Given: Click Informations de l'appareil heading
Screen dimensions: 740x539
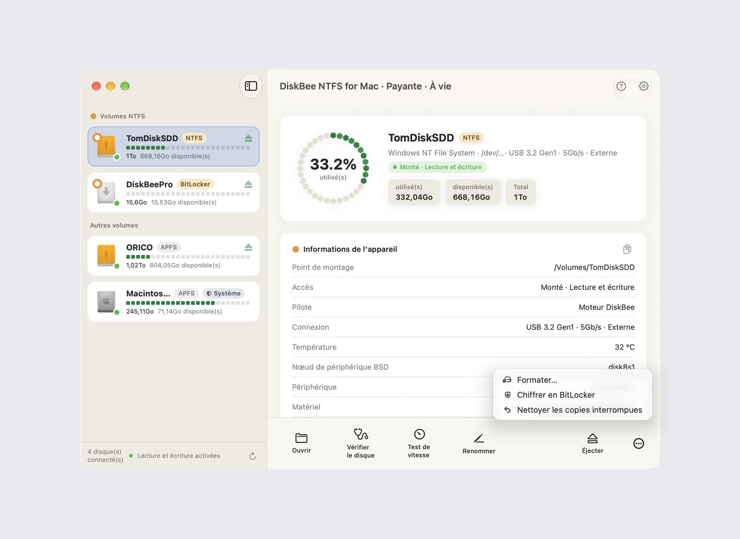Looking at the screenshot, I should click(x=350, y=249).
